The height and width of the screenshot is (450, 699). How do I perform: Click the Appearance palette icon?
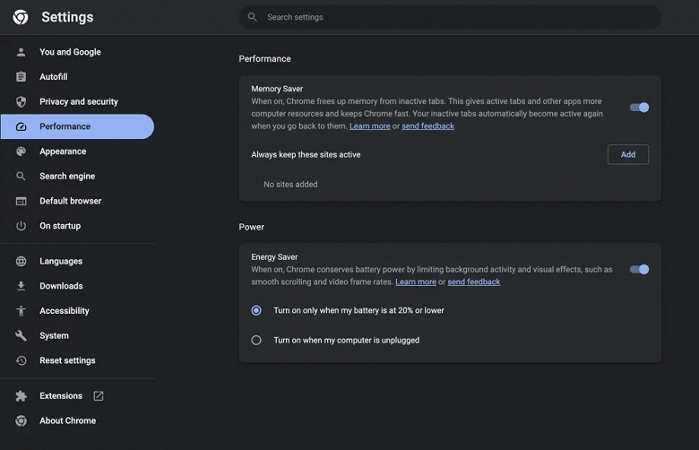coord(21,151)
